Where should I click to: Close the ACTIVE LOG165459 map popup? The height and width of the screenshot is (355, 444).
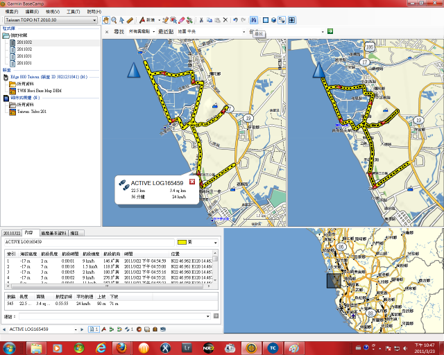(192, 182)
